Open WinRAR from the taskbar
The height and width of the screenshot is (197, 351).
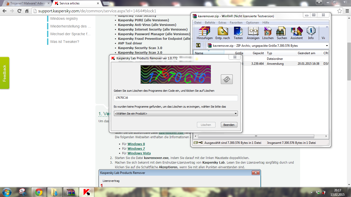[70, 192]
